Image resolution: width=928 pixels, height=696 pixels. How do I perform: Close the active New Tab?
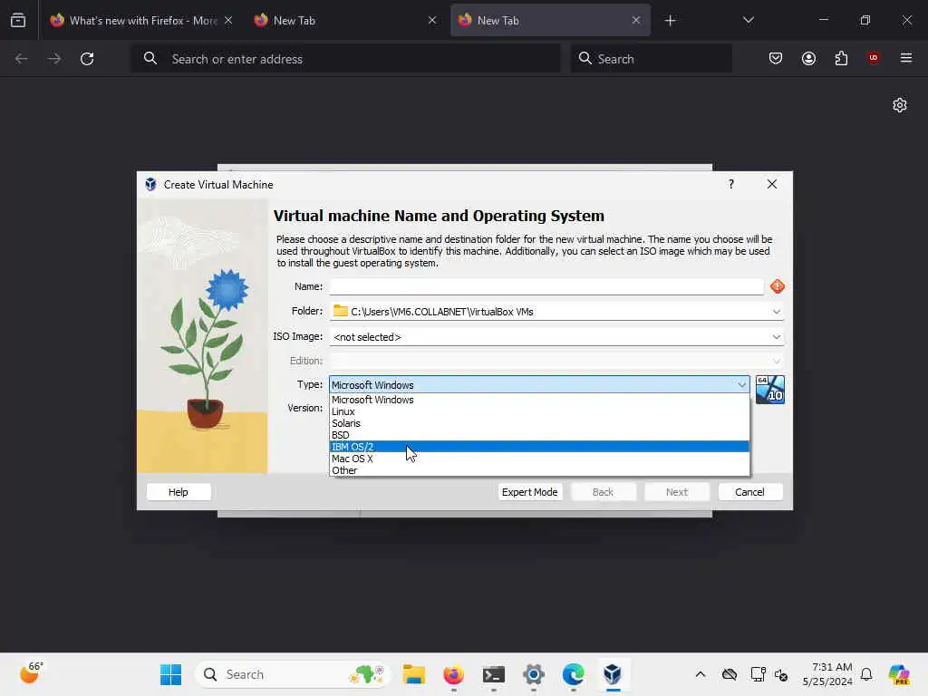coord(635,20)
